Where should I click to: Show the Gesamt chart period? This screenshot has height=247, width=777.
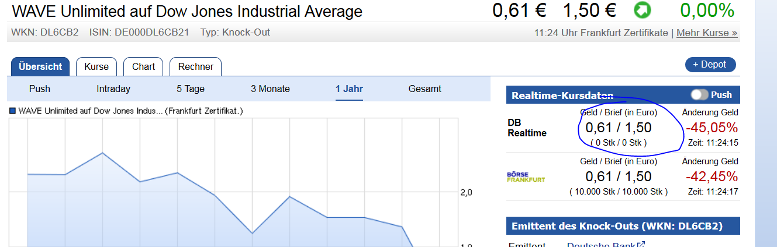coord(425,89)
